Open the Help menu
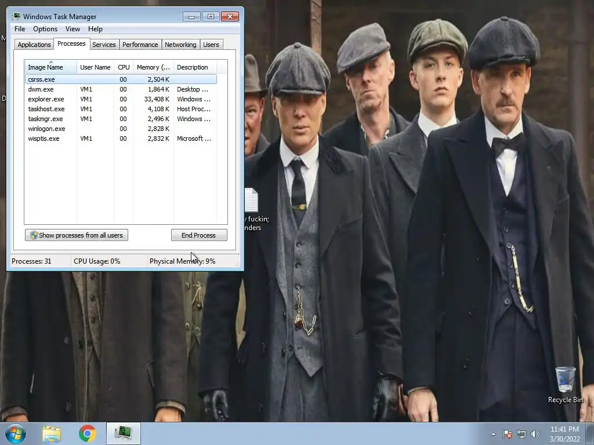Image resolution: width=594 pixels, height=445 pixels. 95,29
